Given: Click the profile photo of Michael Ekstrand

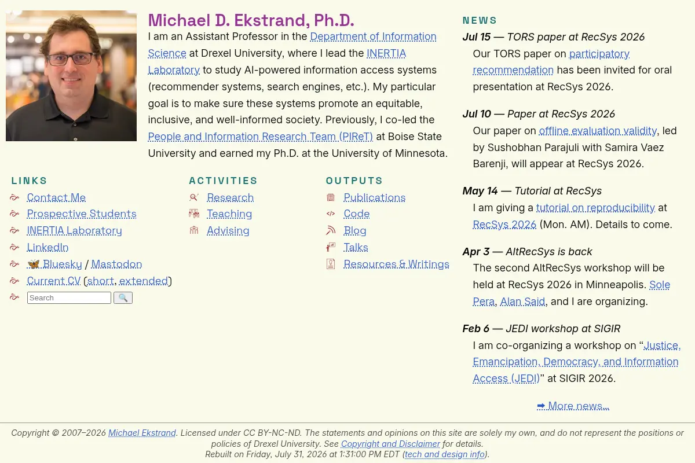Looking at the screenshot, I should [x=71, y=76].
